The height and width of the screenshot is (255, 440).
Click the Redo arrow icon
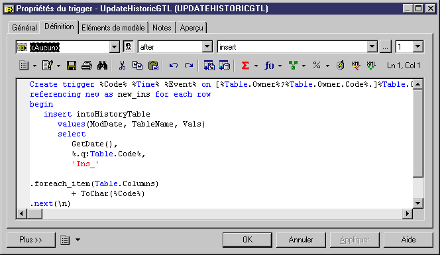[x=189, y=66]
